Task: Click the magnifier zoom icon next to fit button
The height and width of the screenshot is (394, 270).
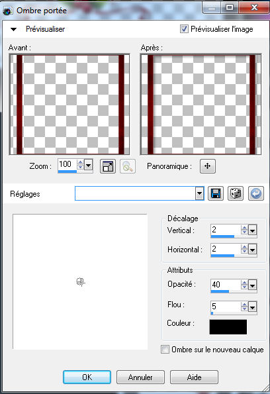Action: coord(128,166)
